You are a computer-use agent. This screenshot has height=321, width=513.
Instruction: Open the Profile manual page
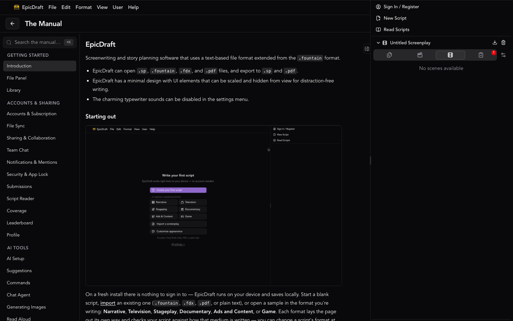point(40,235)
